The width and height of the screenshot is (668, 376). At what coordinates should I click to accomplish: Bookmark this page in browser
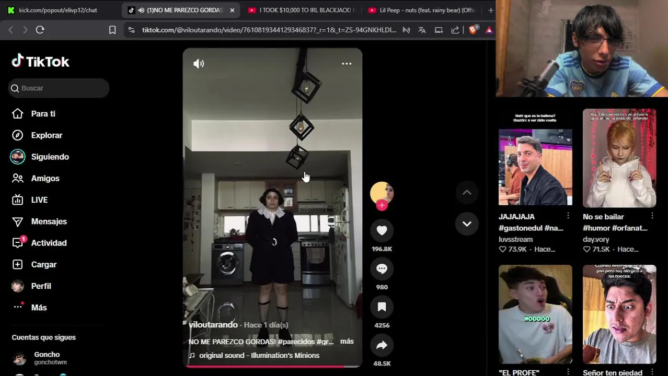point(112,30)
